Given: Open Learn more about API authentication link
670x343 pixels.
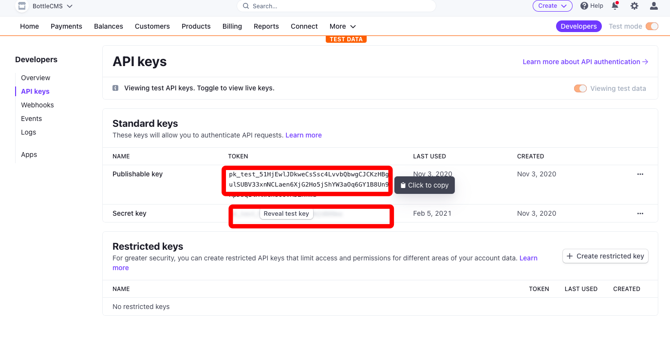Looking at the screenshot, I should point(585,62).
